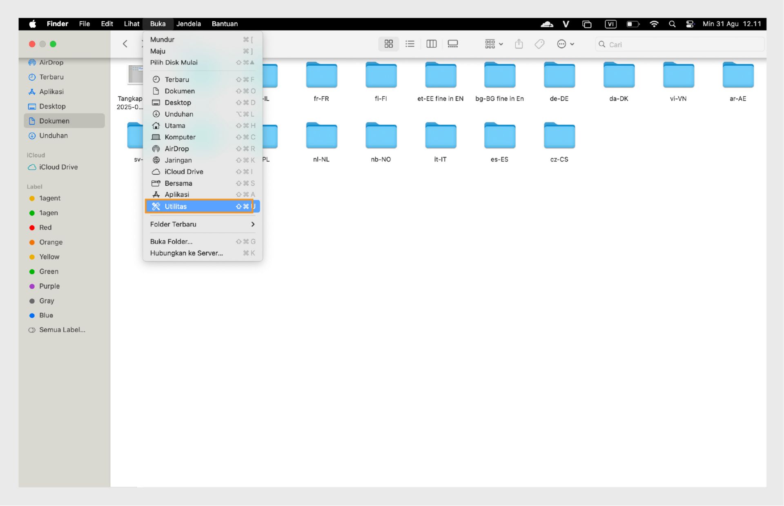Open the group-by dropdown in toolbar

coord(494,44)
